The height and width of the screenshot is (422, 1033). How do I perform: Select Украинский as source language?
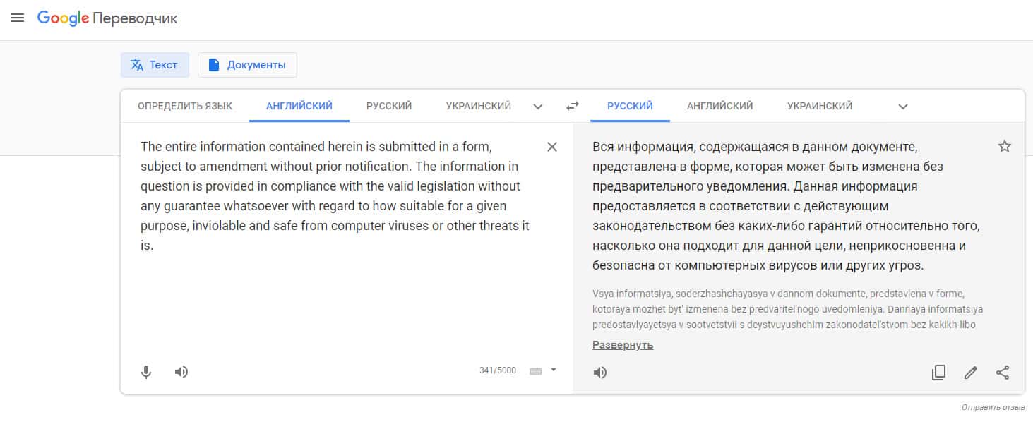coord(478,106)
